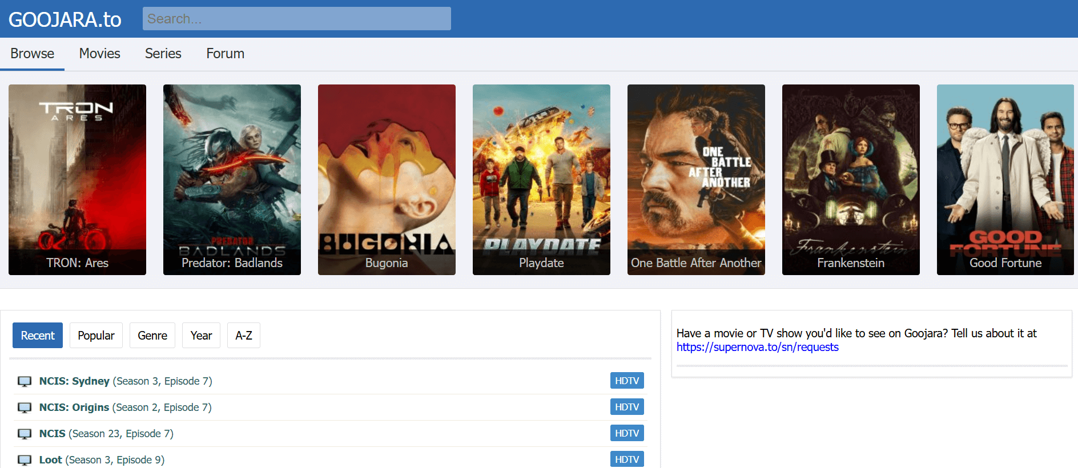Open the Forum tab
The width and height of the screenshot is (1078, 468).
coord(225,54)
